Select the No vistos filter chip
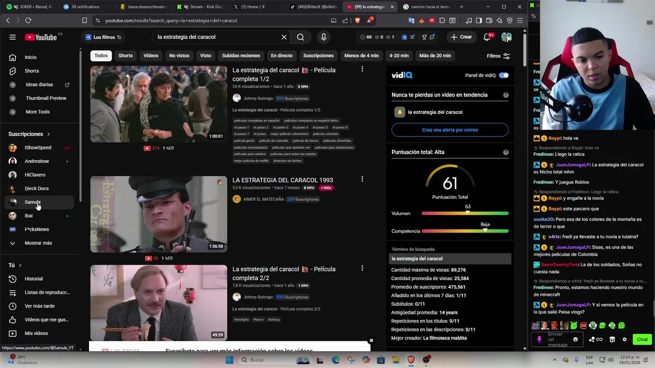The height and width of the screenshot is (368, 655). coord(179,56)
